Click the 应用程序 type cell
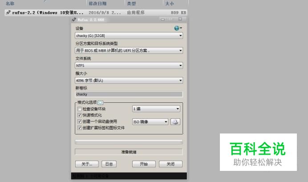 (136, 12)
